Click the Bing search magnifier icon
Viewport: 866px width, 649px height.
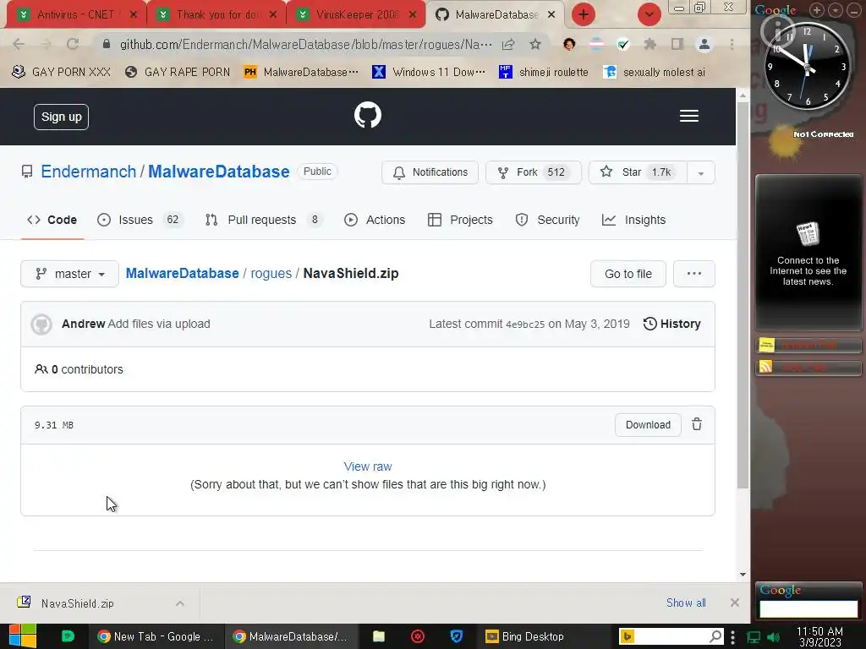pos(715,636)
